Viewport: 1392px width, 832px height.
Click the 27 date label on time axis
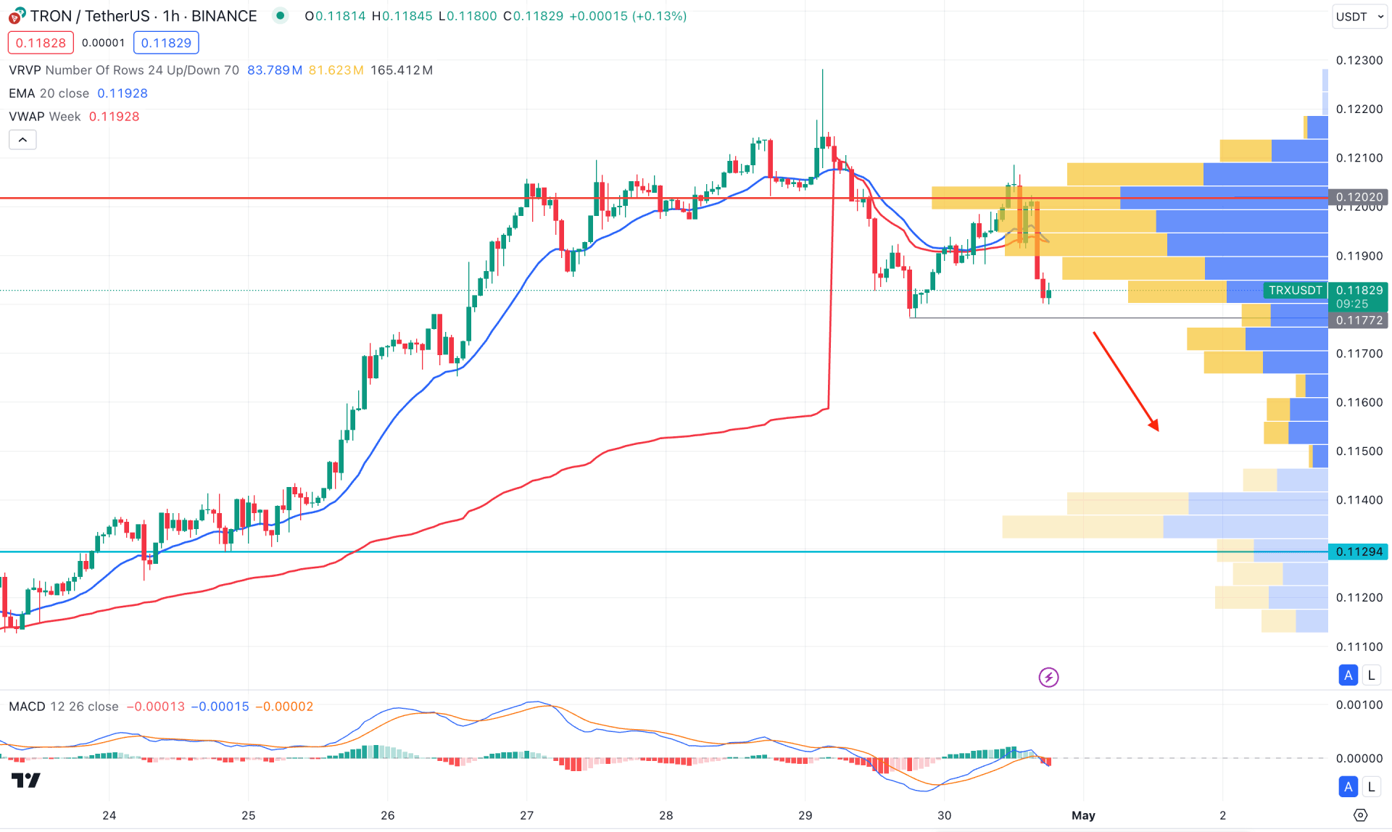(526, 815)
